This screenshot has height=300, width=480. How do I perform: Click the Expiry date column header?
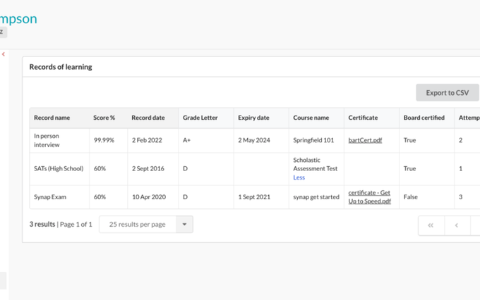253,118
